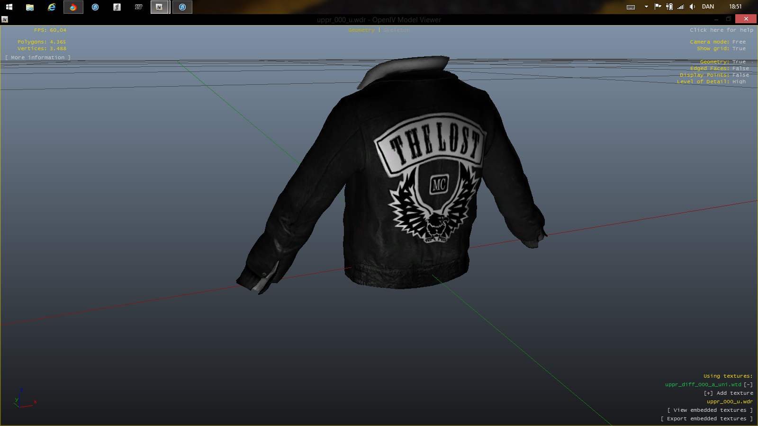This screenshot has width=758, height=426.
Task: Open File Explorer from the taskbar
Action: click(x=30, y=7)
